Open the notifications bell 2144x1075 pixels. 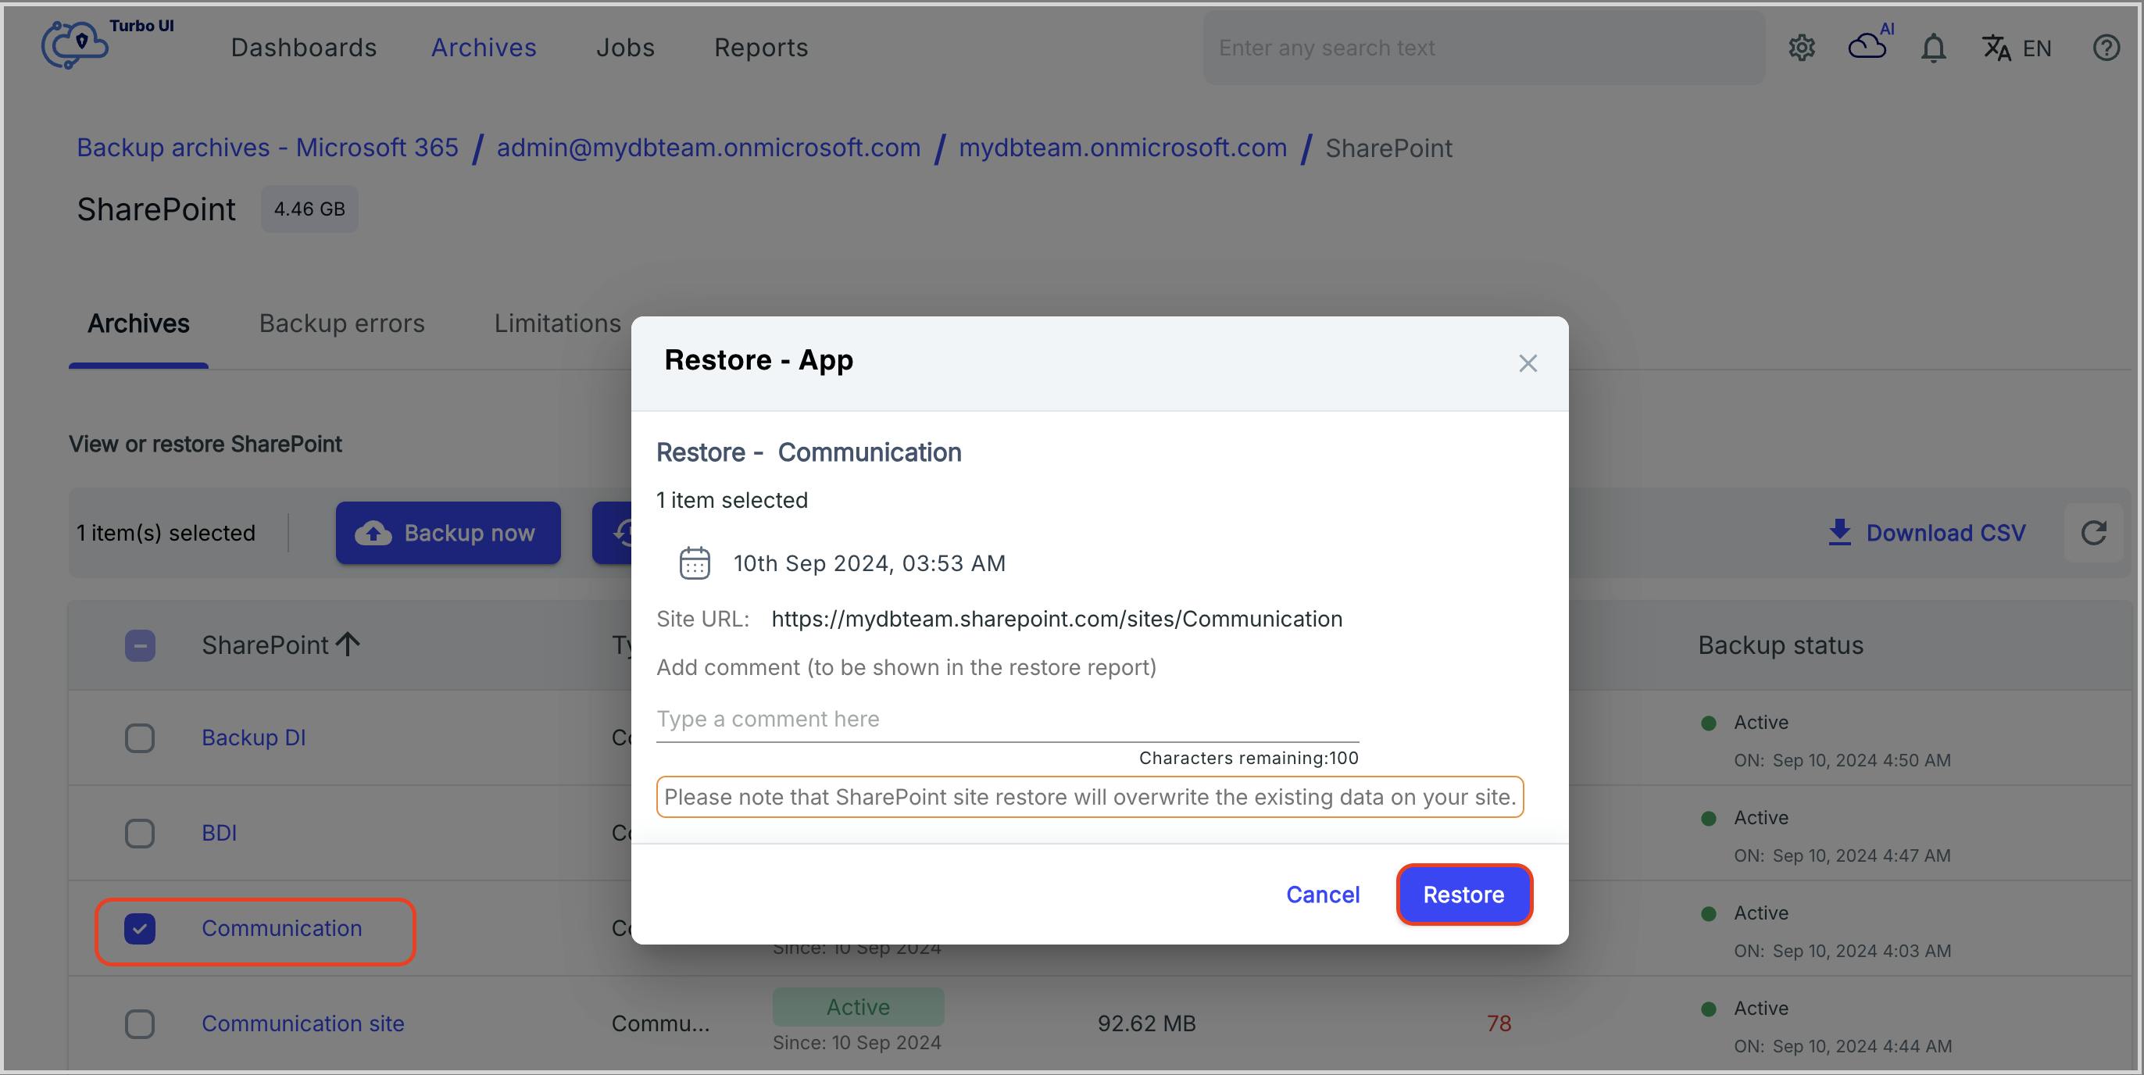tap(1932, 48)
